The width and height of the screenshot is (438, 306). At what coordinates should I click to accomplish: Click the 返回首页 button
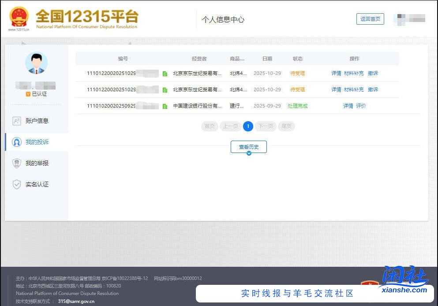(370, 19)
